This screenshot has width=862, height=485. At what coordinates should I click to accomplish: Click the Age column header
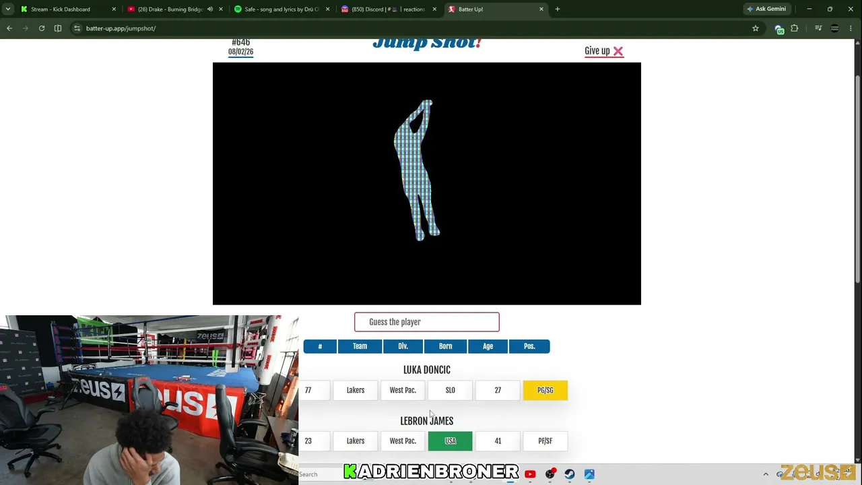pos(488,346)
